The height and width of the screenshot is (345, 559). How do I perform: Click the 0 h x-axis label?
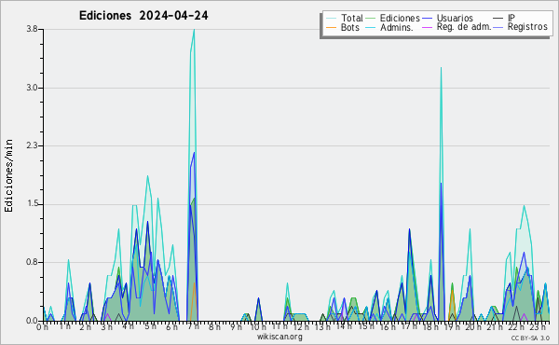click(43, 326)
